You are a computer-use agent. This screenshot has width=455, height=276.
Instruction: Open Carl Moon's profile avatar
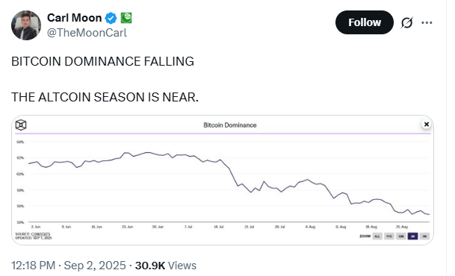26,25
